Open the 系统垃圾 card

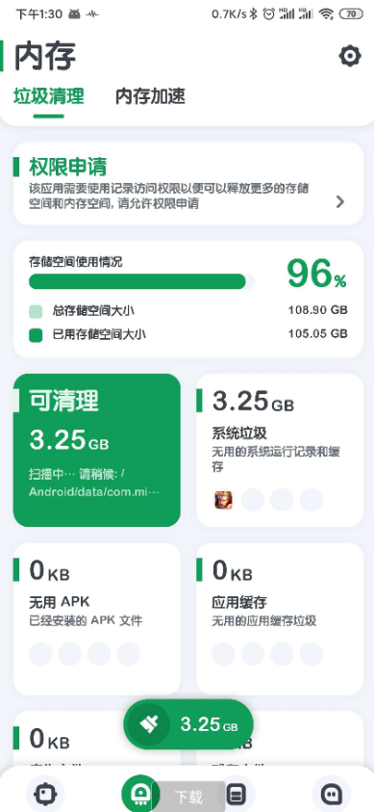click(280, 450)
